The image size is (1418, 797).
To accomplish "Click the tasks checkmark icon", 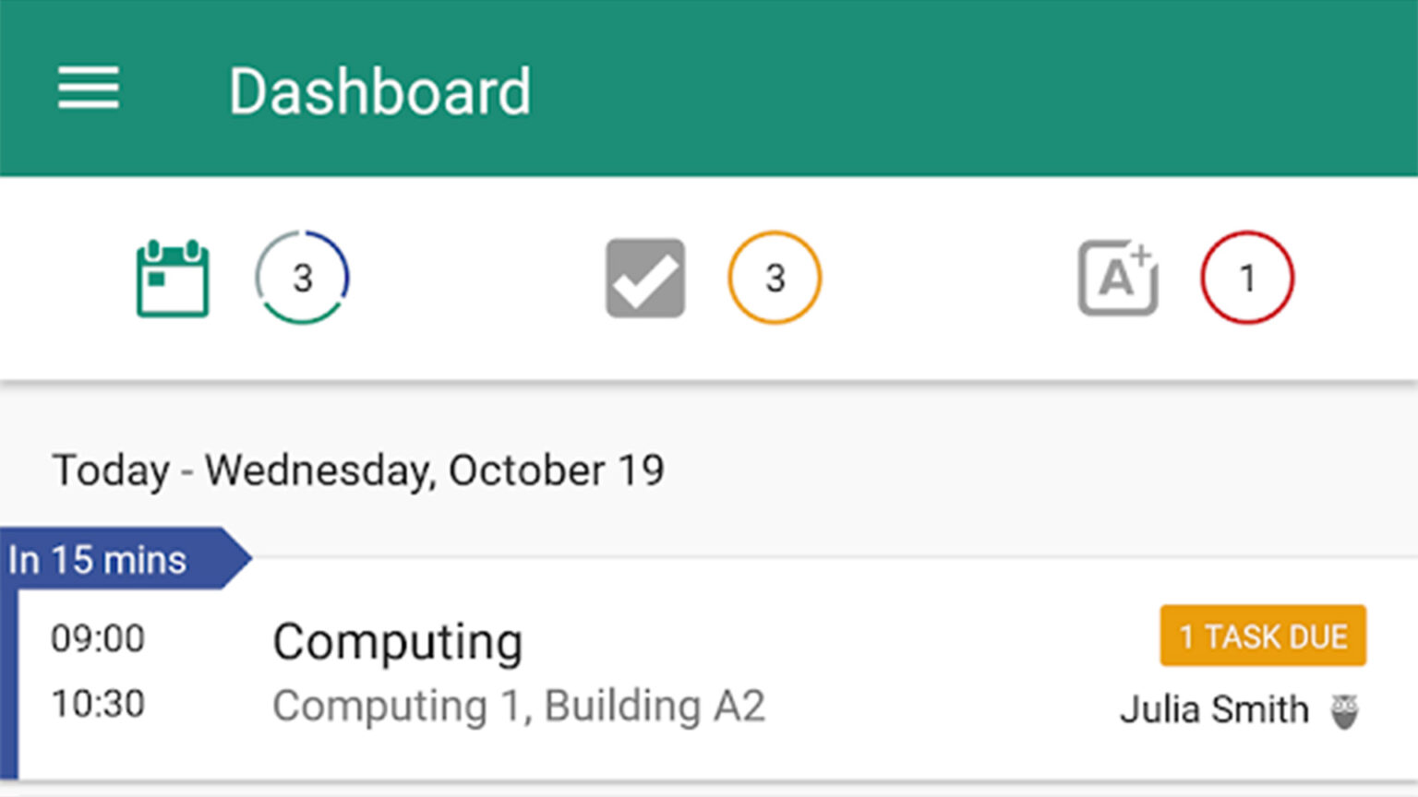I will coord(644,278).
